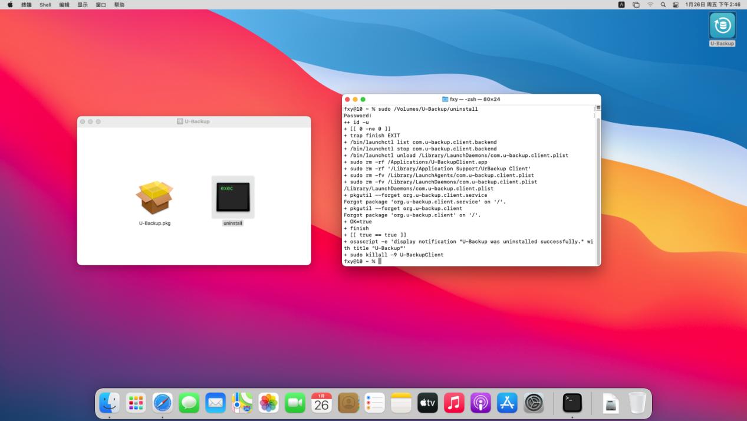Open the Shell menu
The height and width of the screenshot is (421, 747).
coord(45,5)
